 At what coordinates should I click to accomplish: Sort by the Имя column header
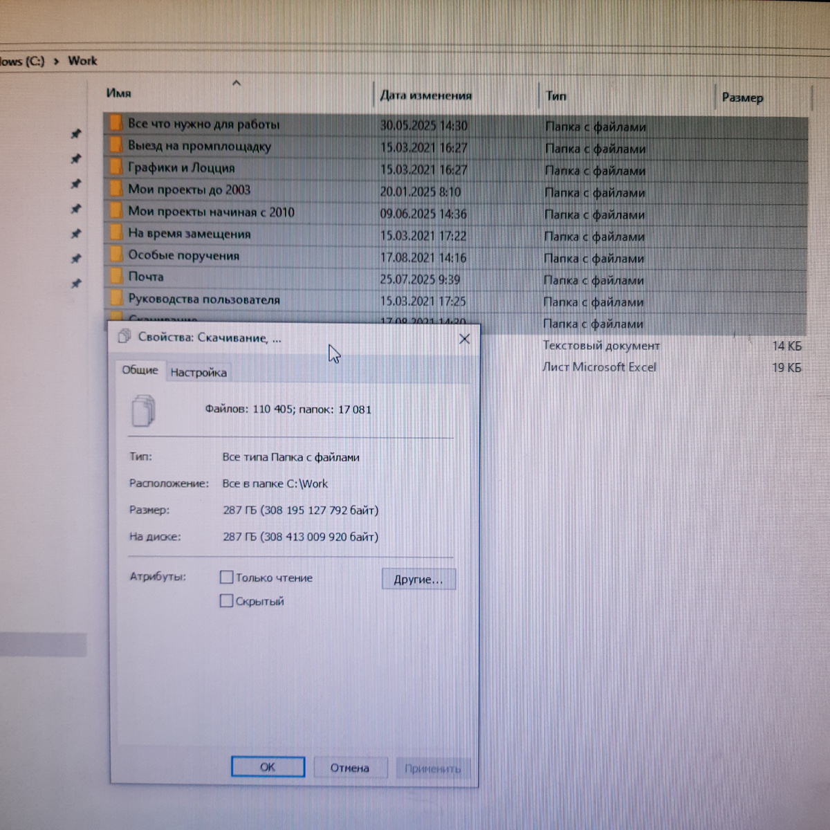119,93
